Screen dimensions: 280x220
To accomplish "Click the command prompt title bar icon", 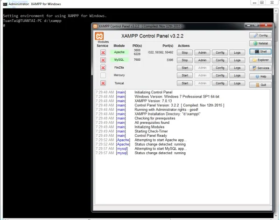I will 5,4.
